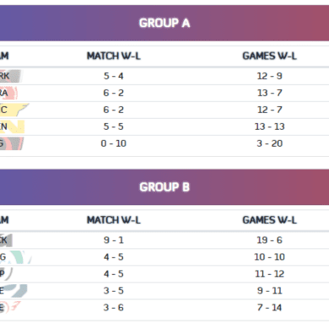Select the 19 - 6 games record cell

coord(269,240)
